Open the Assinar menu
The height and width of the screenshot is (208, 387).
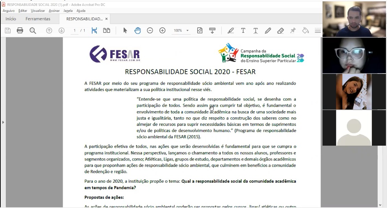coord(54,11)
